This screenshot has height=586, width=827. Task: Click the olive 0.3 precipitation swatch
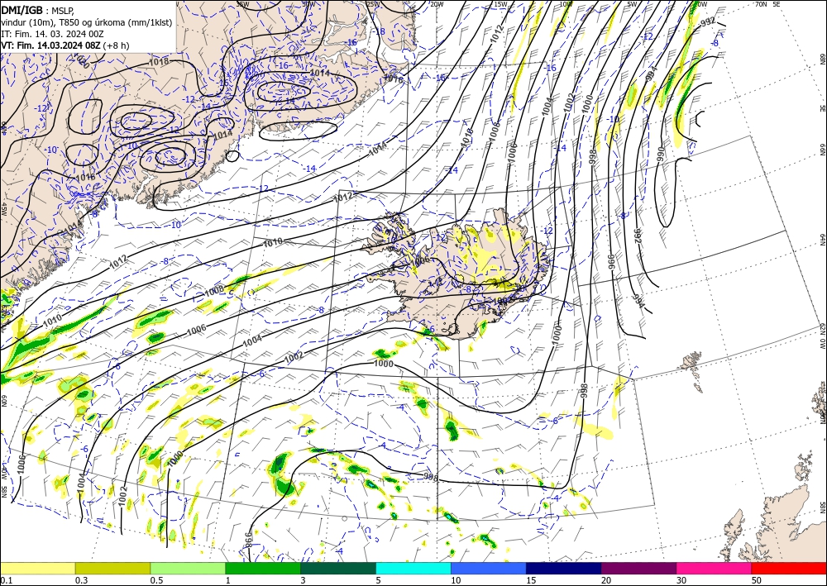point(112,568)
